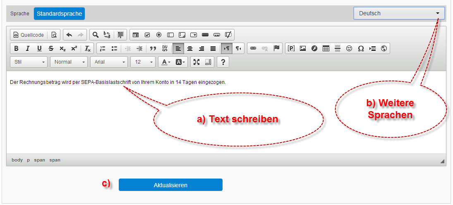Insert a page break
This screenshot has width=453, height=205.
pyautogui.click(x=372, y=48)
